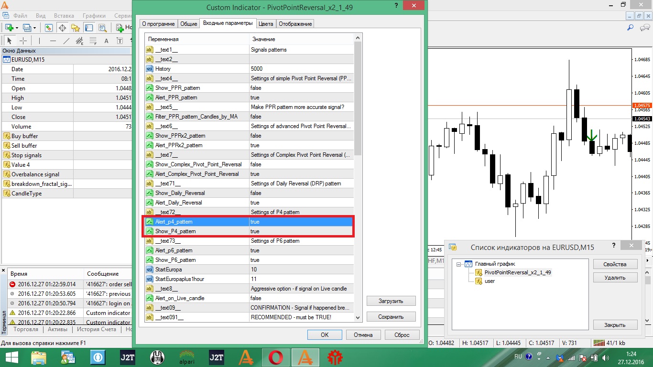653x367 pixels.
Task: Click the OK button in Custom Indicator dialog
Action: pyautogui.click(x=325, y=335)
